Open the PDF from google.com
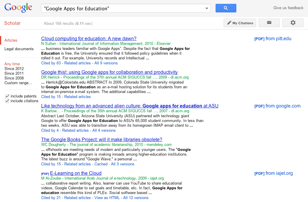 (x=277, y=106)
